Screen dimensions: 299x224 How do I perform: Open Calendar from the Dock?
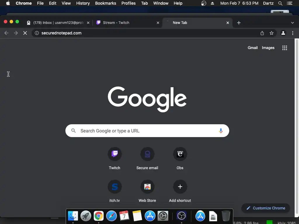124,216
